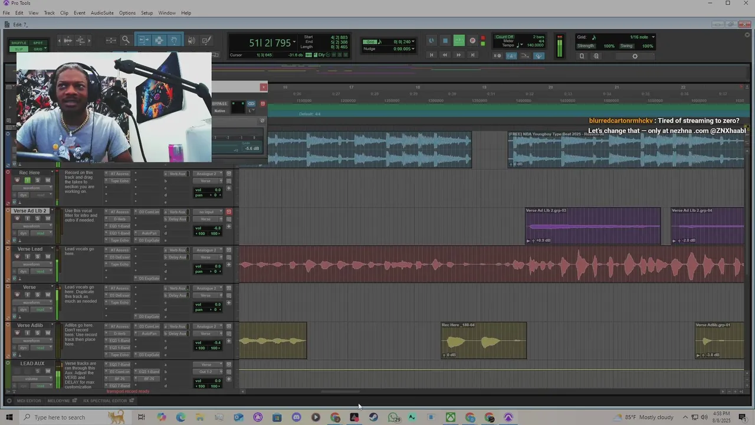
Task: Toggle the Conductor tempo ruler button
Action: (x=539, y=55)
